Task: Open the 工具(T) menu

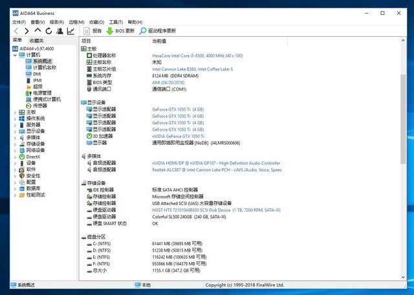Action: click(116, 22)
